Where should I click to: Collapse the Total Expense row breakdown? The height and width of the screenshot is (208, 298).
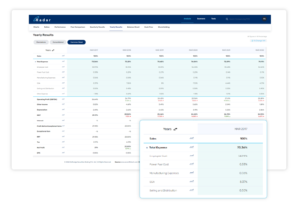coord(36,61)
